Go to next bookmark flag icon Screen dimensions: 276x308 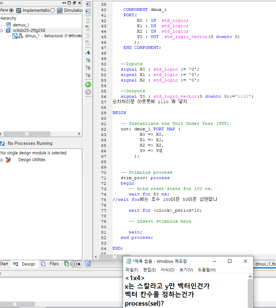(x=88, y=60)
